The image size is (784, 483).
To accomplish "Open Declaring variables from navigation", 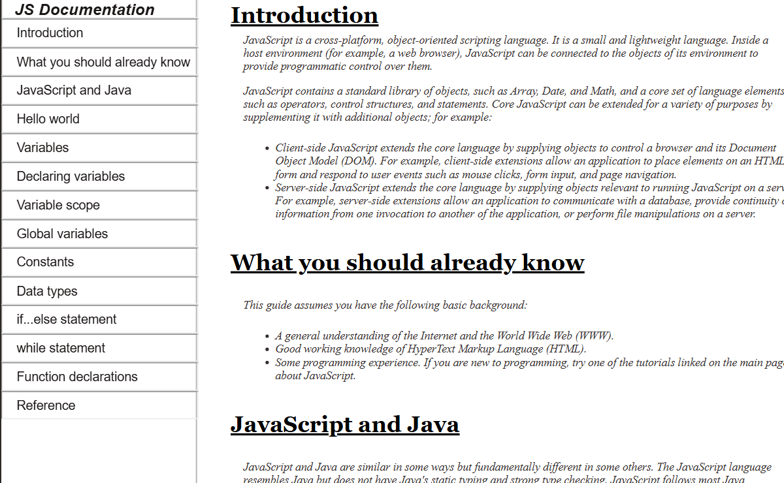I will (x=71, y=176).
